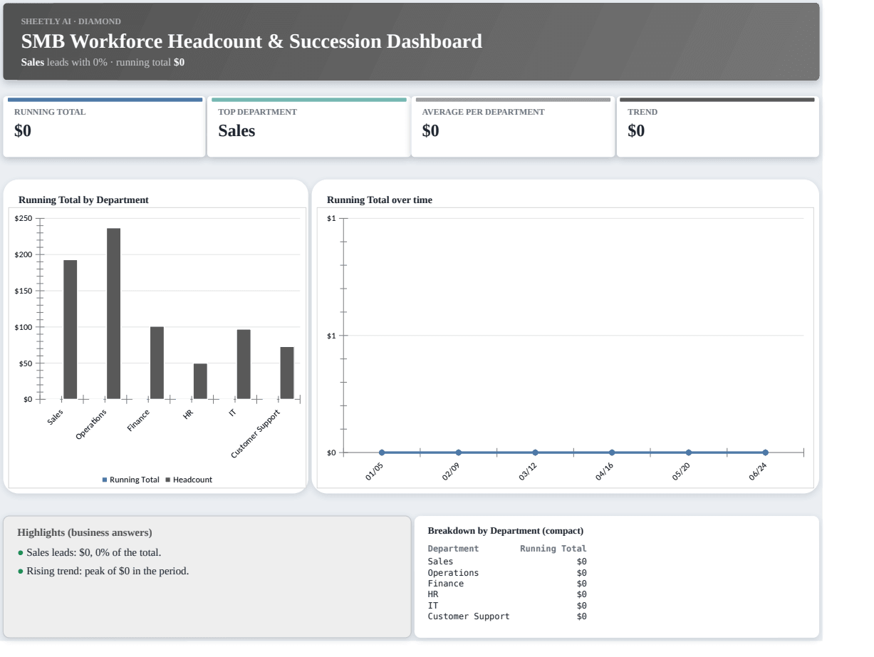Click the Operations row in breakdown table
The image size is (874, 657).
pyautogui.click(x=507, y=573)
